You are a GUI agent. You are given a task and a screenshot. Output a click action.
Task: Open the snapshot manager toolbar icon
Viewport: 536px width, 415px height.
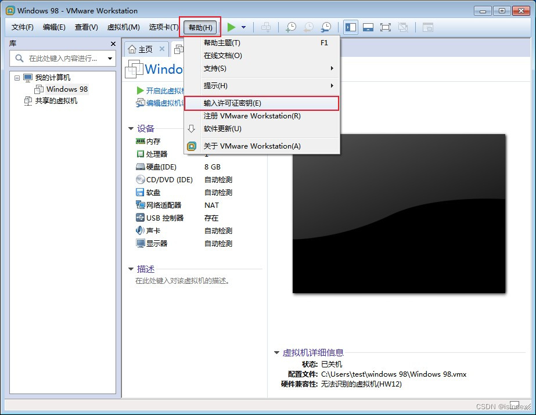[x=326, y=27]
